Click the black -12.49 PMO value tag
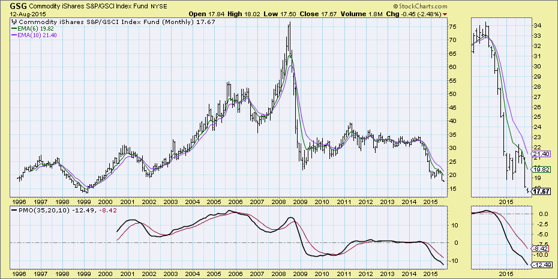This screenshot has height=279, width=558. pyautogui.click(x=542, y=265)
